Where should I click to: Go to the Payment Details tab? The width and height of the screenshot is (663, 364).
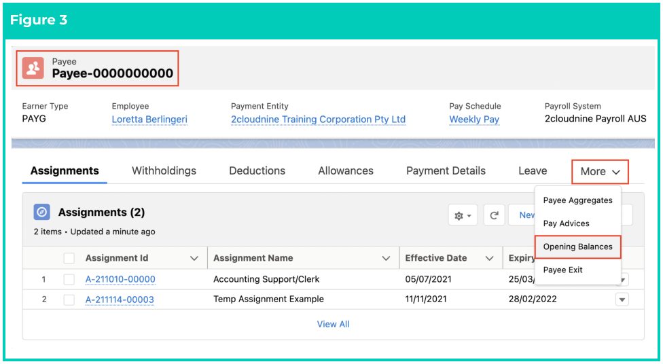446,171
